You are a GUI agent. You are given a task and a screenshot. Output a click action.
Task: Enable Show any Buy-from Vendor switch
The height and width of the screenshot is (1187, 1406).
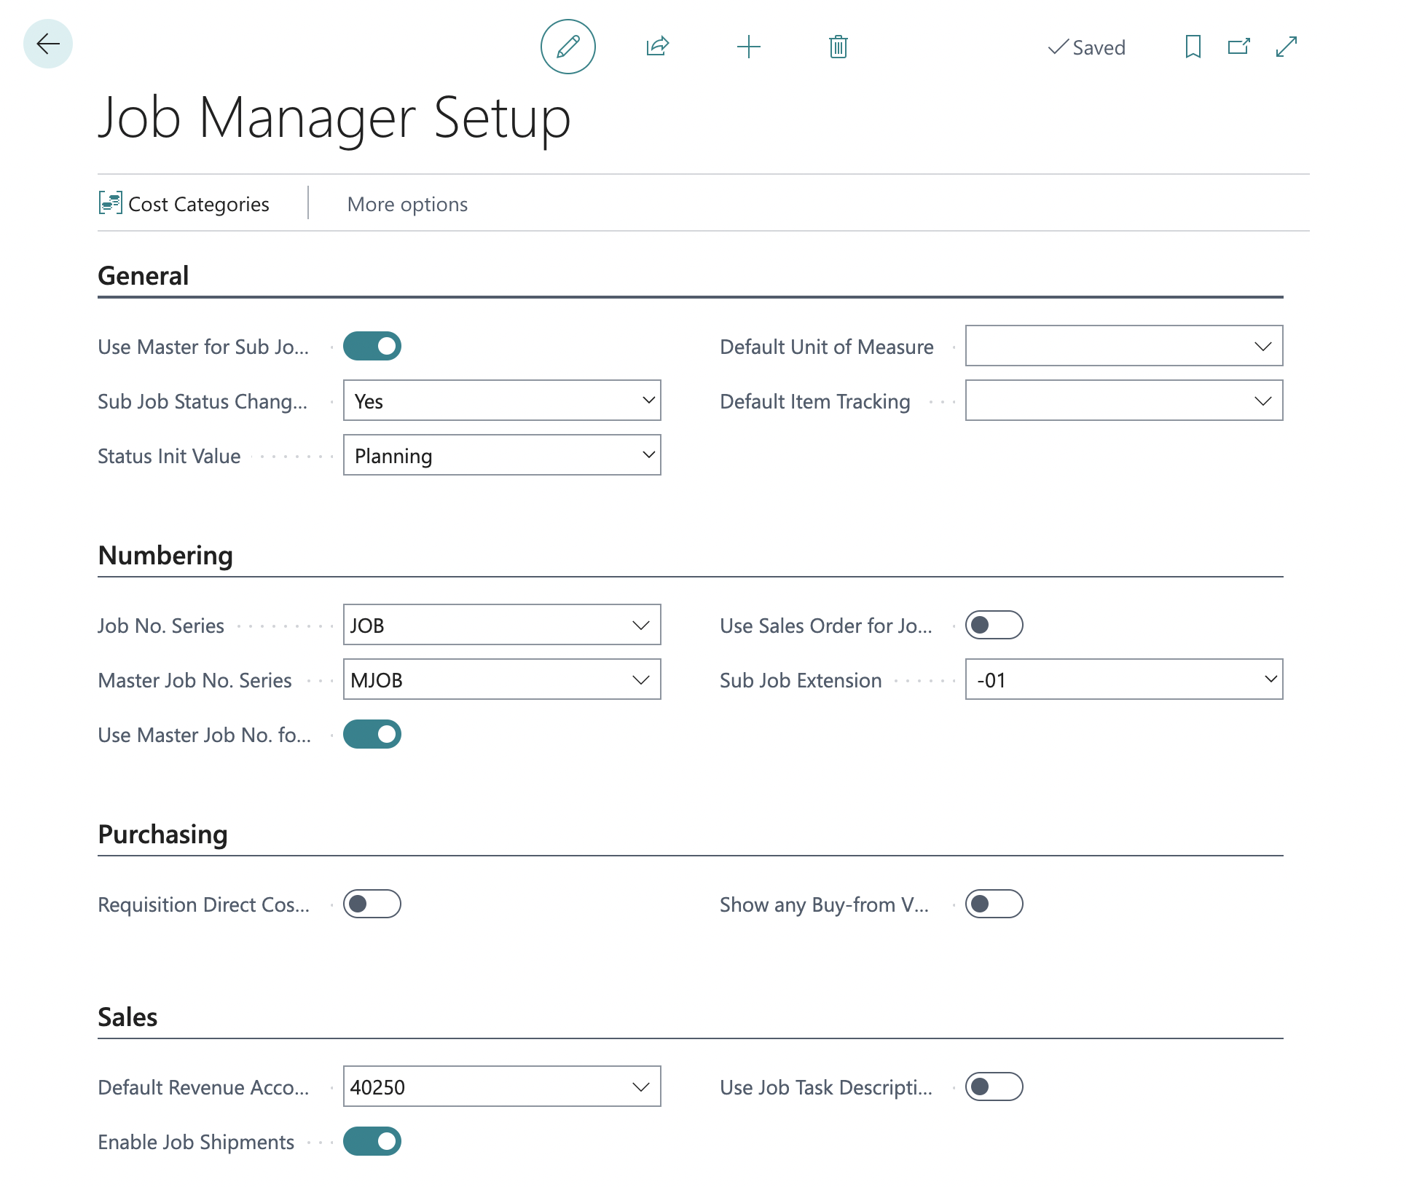pos(994,904)
